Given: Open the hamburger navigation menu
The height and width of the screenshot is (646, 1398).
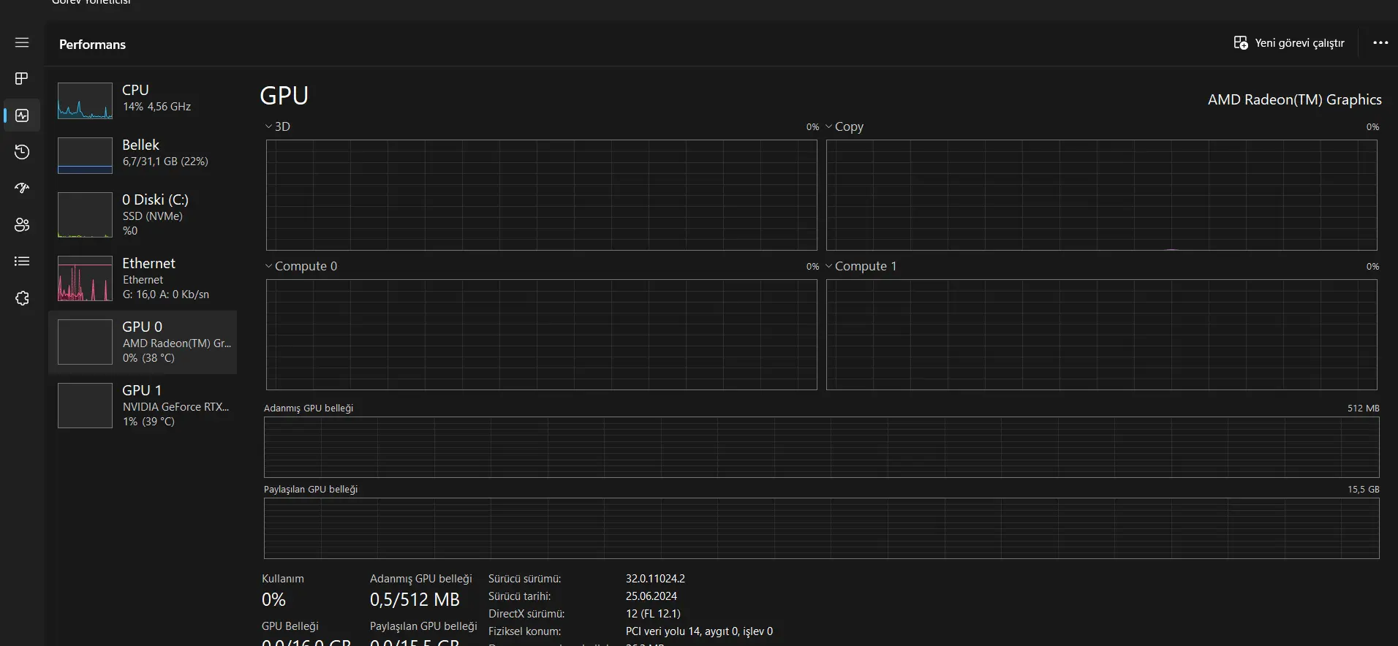Looking at the screenshot, I should (x=22, y=42).
